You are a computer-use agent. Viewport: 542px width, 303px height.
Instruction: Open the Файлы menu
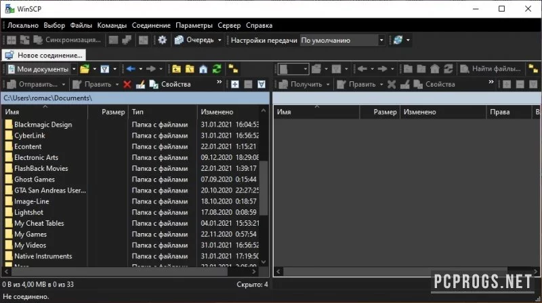pyautogui.click(x=81, y=25)
